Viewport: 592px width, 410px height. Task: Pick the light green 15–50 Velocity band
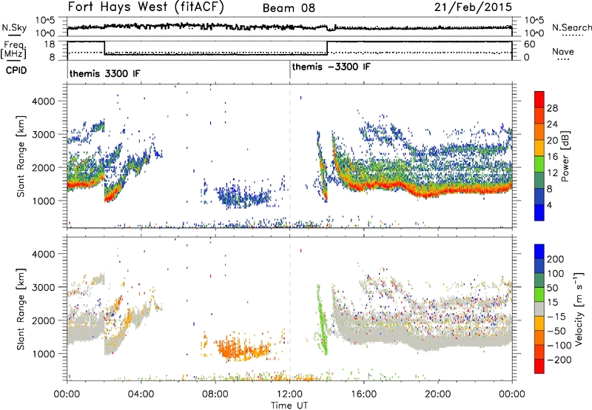tap(539, 295)
